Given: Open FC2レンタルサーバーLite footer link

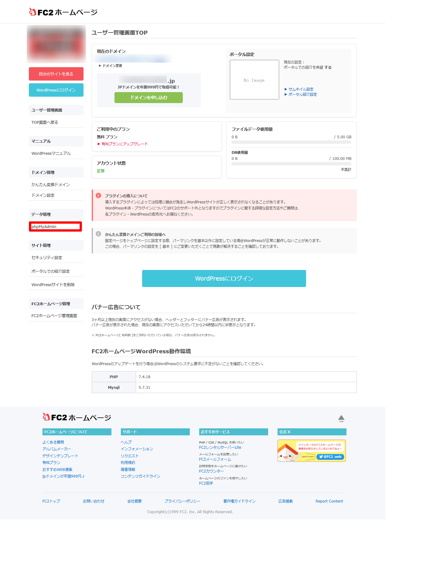Looking at the screenshot, I should 220,447.
